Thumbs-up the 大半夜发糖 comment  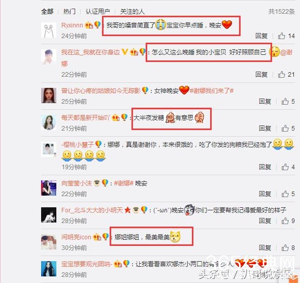[x=285, y=128]
